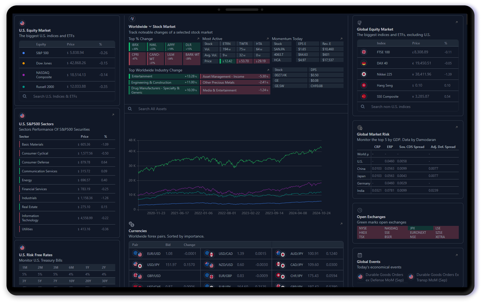This screenshot has width=481, height=303.
Task: Click the India row in Global Market Risk
Action: click(408, 190)
